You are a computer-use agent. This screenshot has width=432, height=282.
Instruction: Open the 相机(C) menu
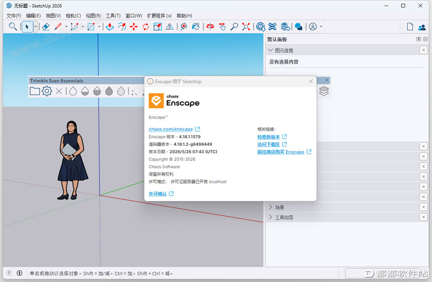pyautogui.click(x=73, y=16)
